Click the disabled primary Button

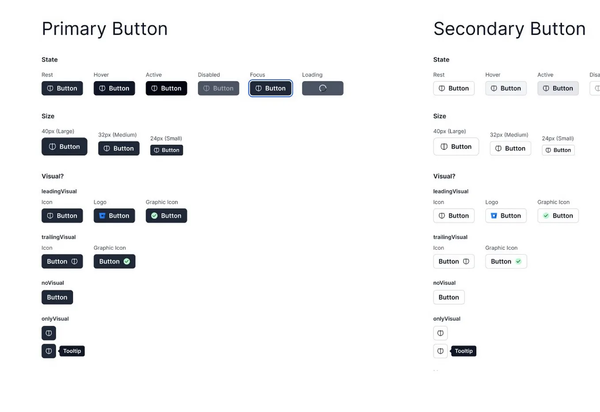[218, 88]
